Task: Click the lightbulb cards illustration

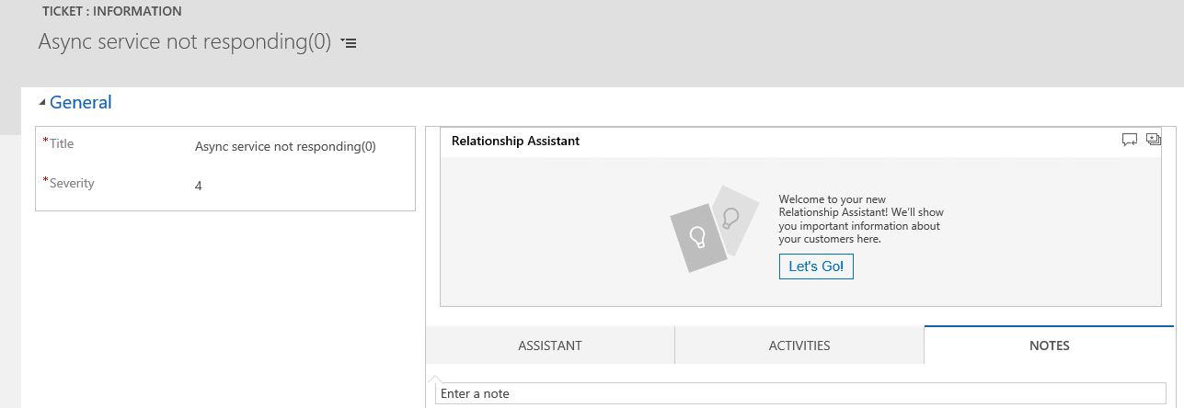Action: point(715,229)
